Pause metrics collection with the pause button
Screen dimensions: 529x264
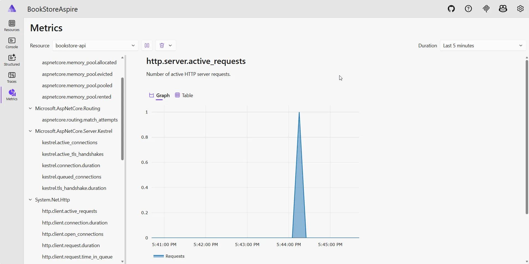click(x=146, y=45)
